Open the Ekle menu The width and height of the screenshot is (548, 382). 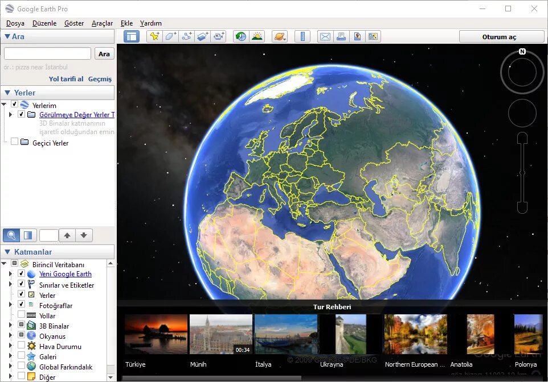(x=126, y=23)
